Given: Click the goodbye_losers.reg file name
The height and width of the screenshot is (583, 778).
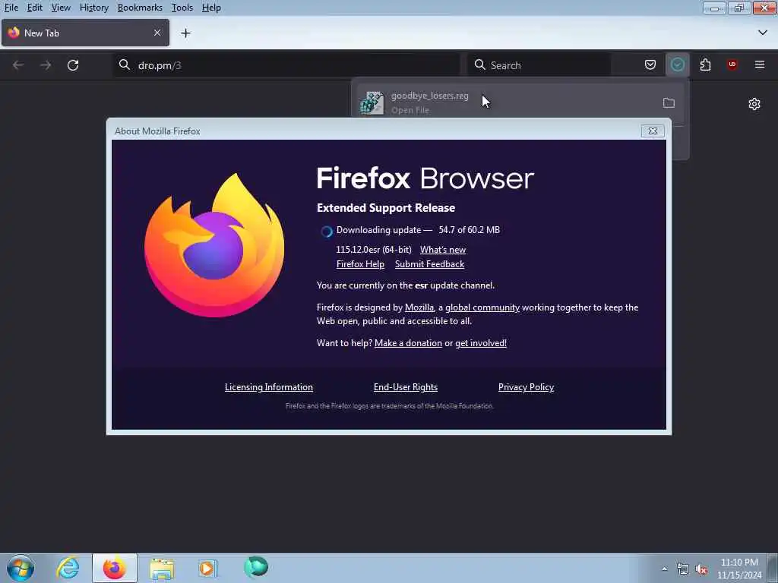Looking at the screenshot, I should pos(430,96).
